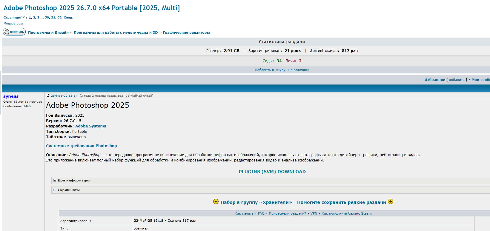Click the registered value "21 день"
The image size is (490, 231).
pos(293,51)
